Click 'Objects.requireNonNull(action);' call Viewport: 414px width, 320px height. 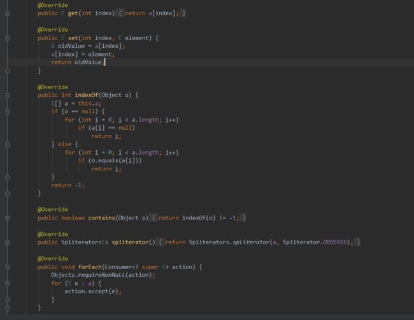(103, 275)
